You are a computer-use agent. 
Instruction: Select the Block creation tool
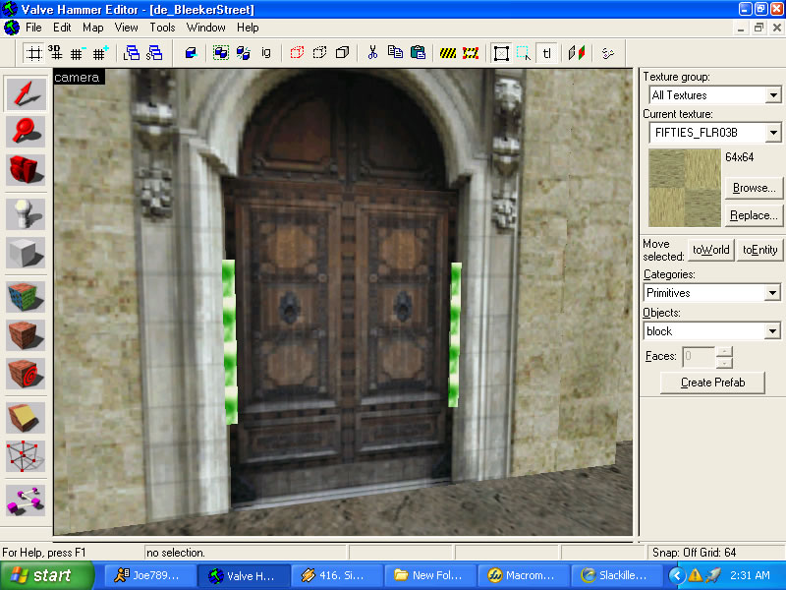point(26,253)
